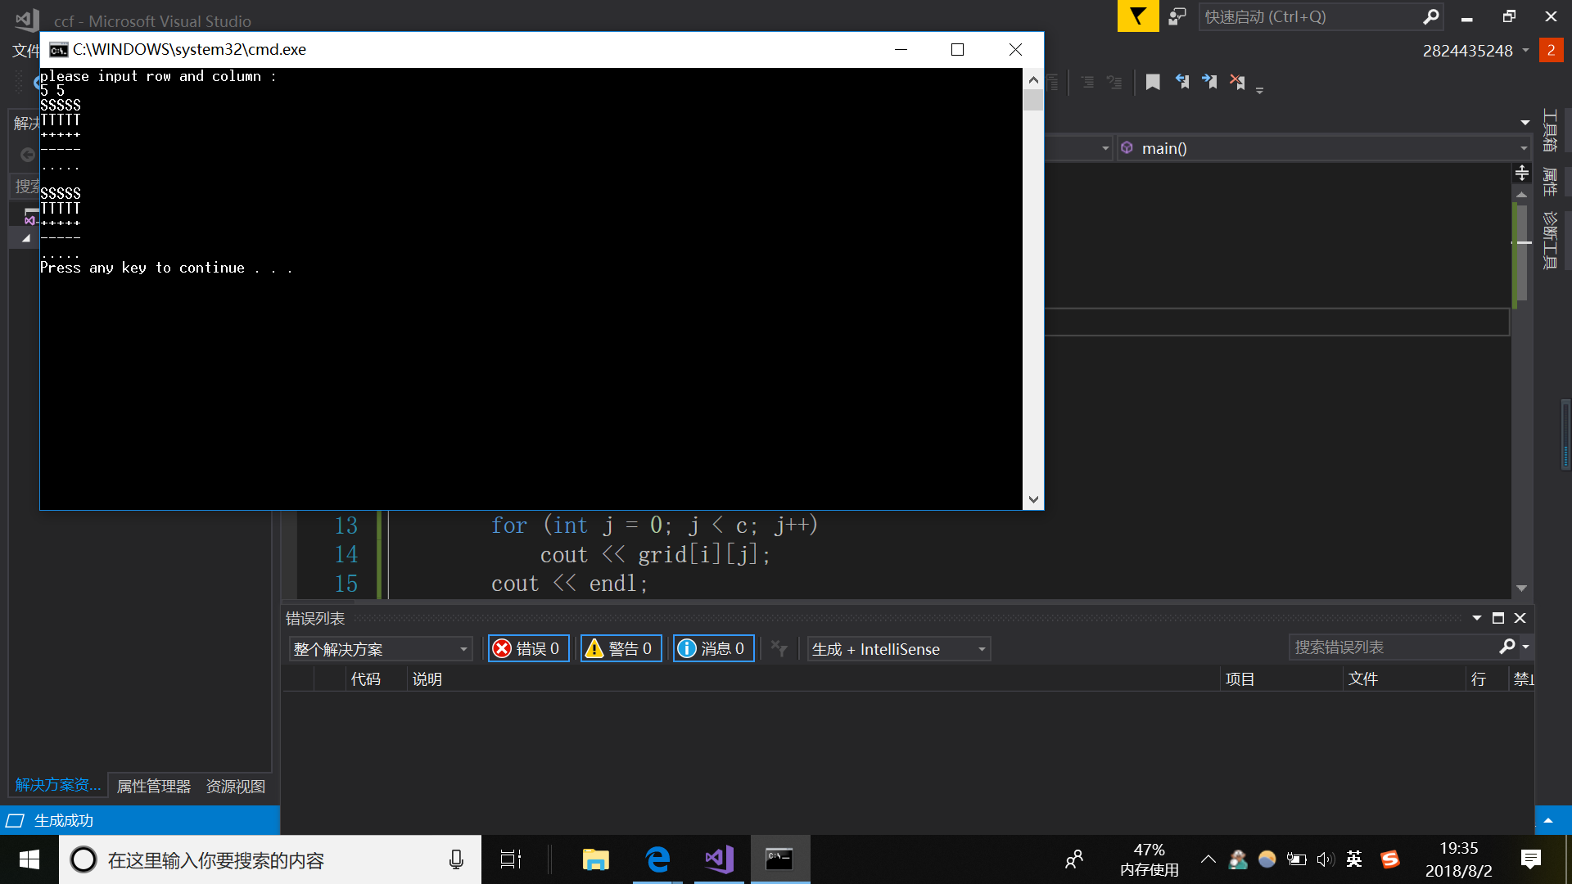Click the 2824435248 account name
The height and width of the screenshot is (884, 1572).
tap(1467, 51)
